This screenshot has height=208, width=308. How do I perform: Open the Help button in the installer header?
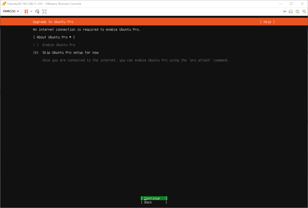267,22
